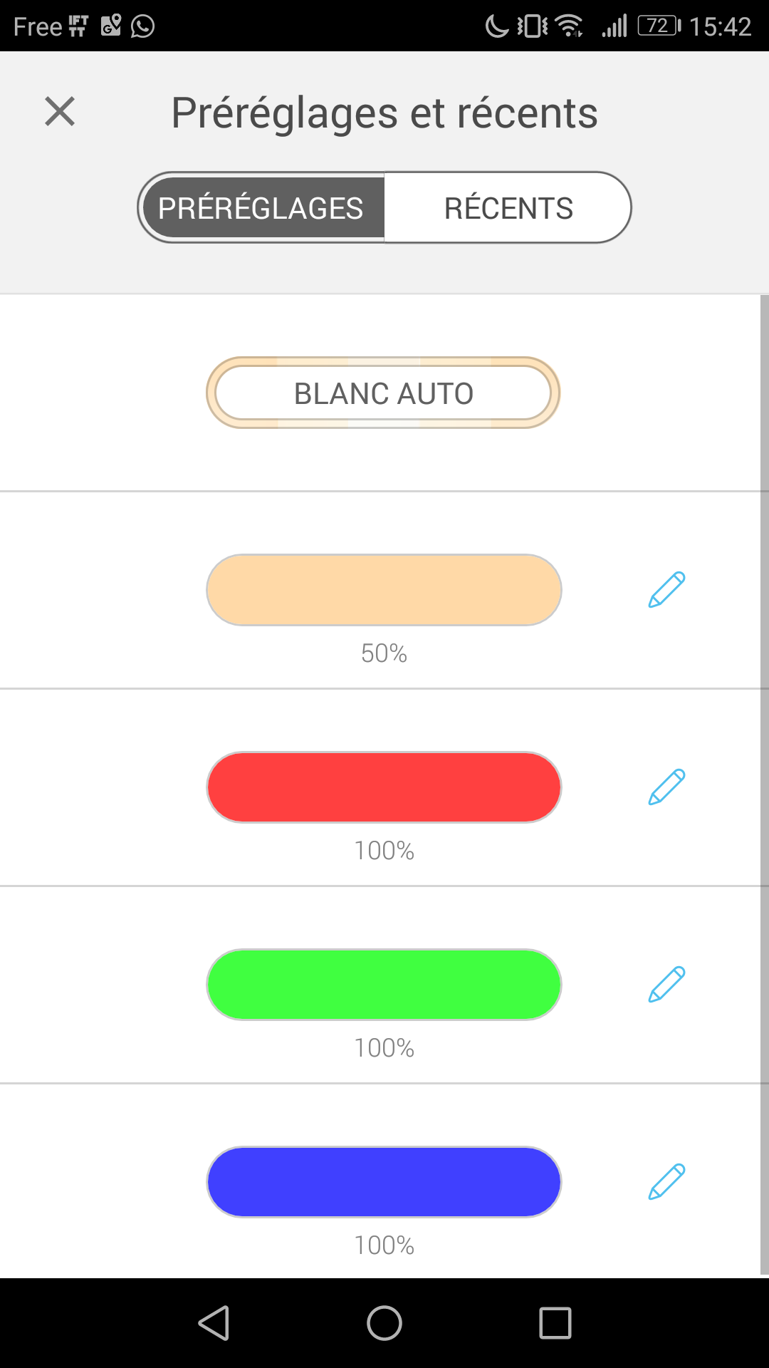Apply the red 100% preset

coord(384,787)
